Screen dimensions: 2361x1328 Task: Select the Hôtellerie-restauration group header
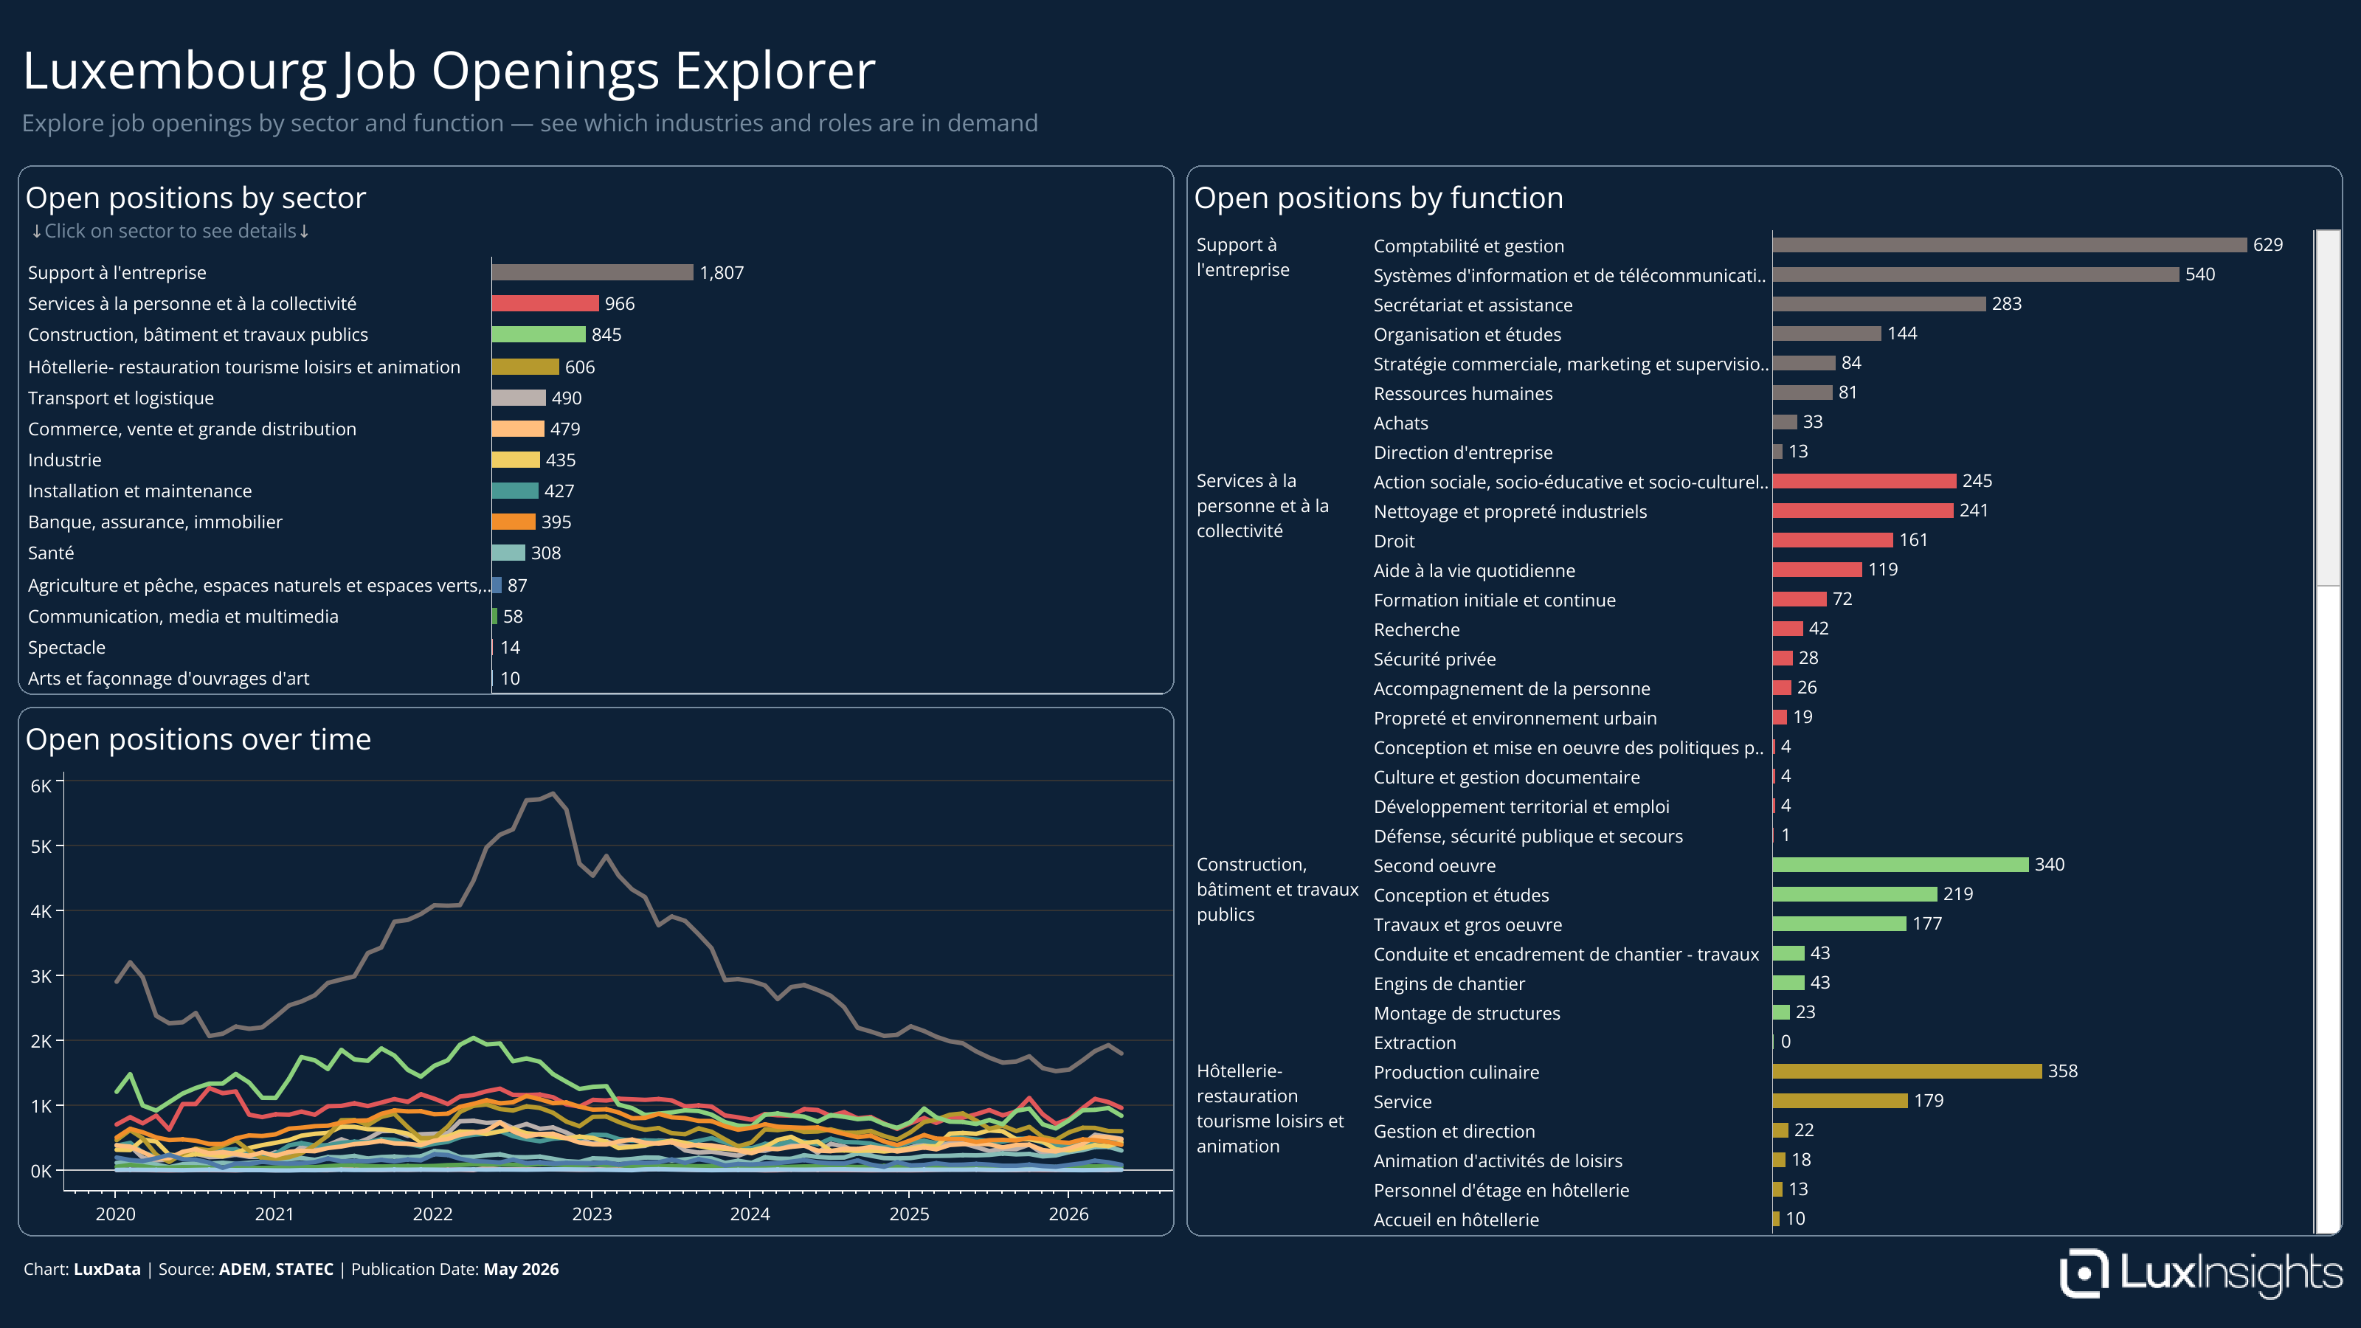(1269, 1109)
